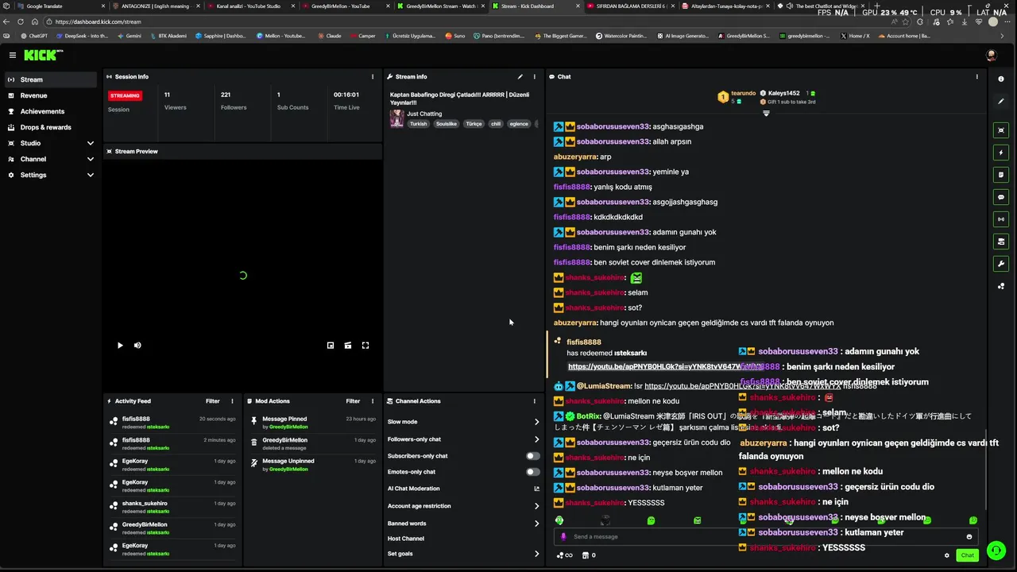Click the chat bubble widget in right sidebar
The width and height of the screenshot is (1017, 572).
(1001, 197)
